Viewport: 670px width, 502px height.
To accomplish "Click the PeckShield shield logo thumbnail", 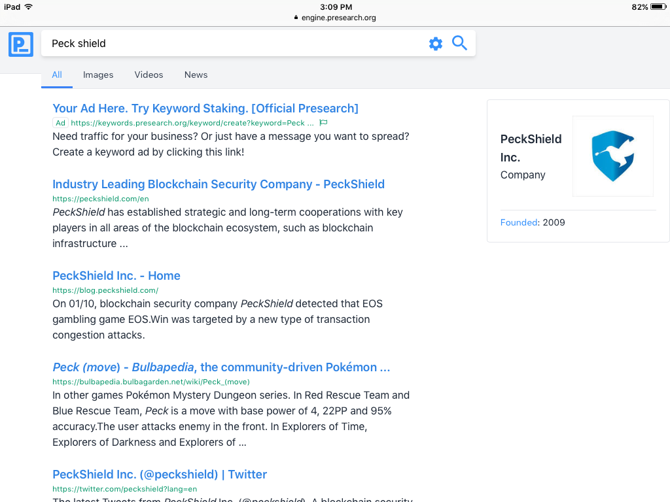I will coord(612,156).
